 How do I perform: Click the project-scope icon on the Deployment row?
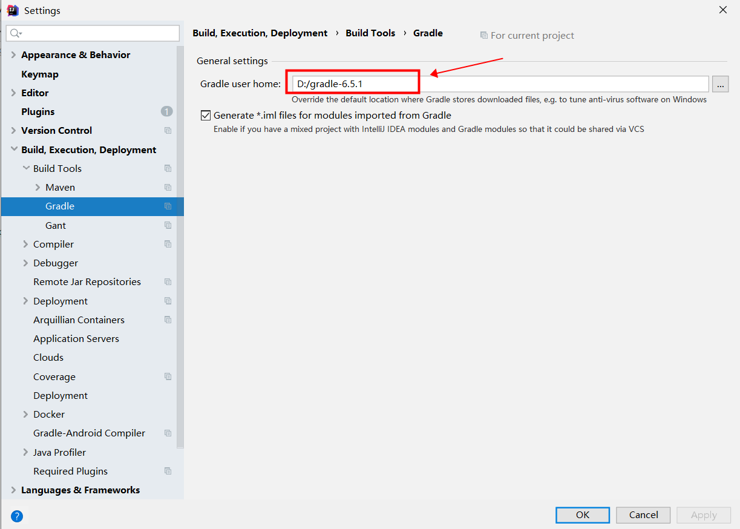coord(168,301)
